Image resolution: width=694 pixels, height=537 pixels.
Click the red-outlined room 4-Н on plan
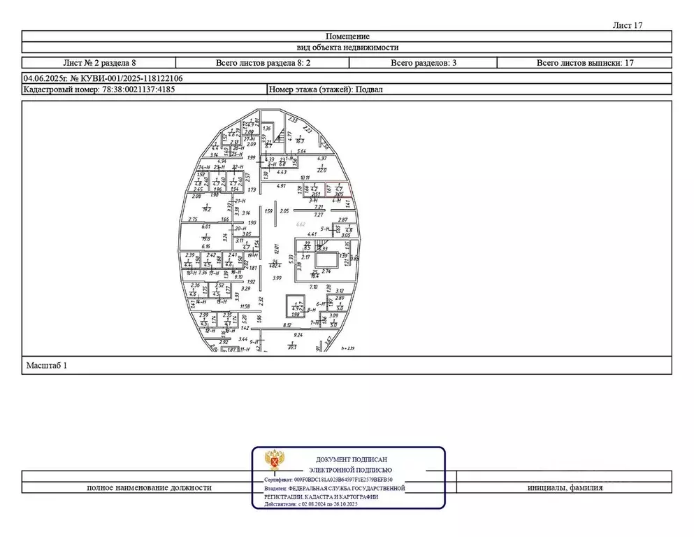[339, 192]
